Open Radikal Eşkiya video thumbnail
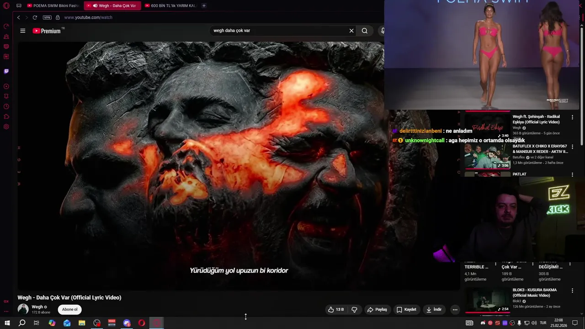585x329 pixels. pyautogui.click(x=487, y=126)
